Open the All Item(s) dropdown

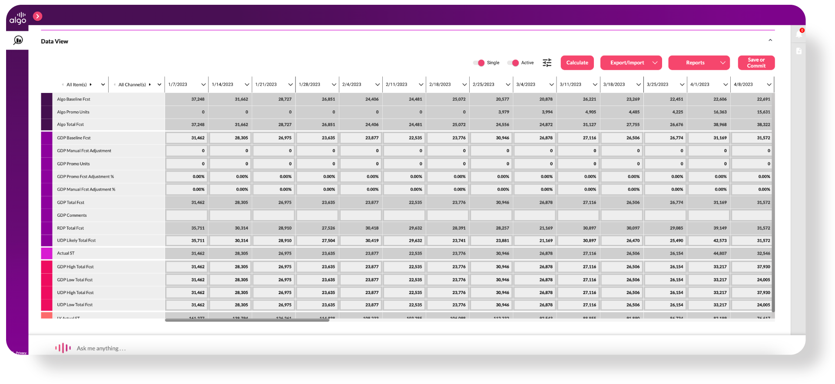coord(103,85)
